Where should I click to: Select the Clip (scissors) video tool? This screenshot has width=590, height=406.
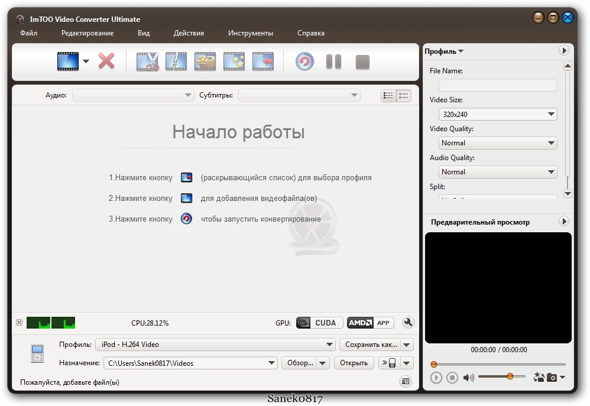coord(147,61)
